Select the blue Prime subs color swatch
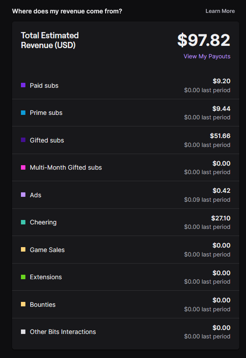This screenshot has height=358, width=246. pyautogui.click(x=23, y=113)
